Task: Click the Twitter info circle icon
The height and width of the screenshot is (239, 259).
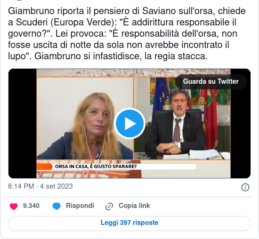Action: click(x=245, y=187)
